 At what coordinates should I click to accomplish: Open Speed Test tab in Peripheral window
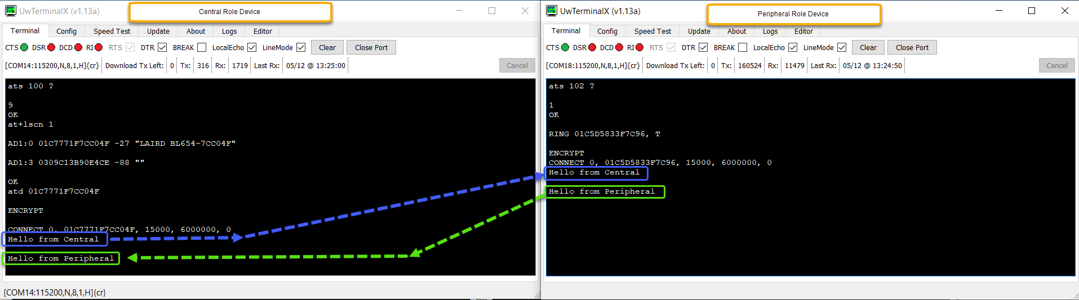click(652, 32)
